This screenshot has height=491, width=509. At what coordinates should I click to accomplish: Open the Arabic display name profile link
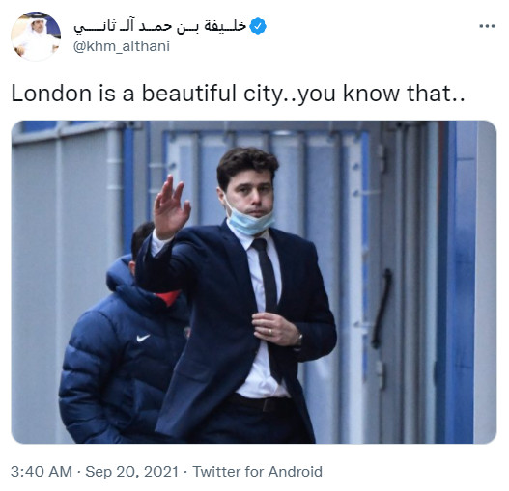pyautogui.click(x=159, y=27)
